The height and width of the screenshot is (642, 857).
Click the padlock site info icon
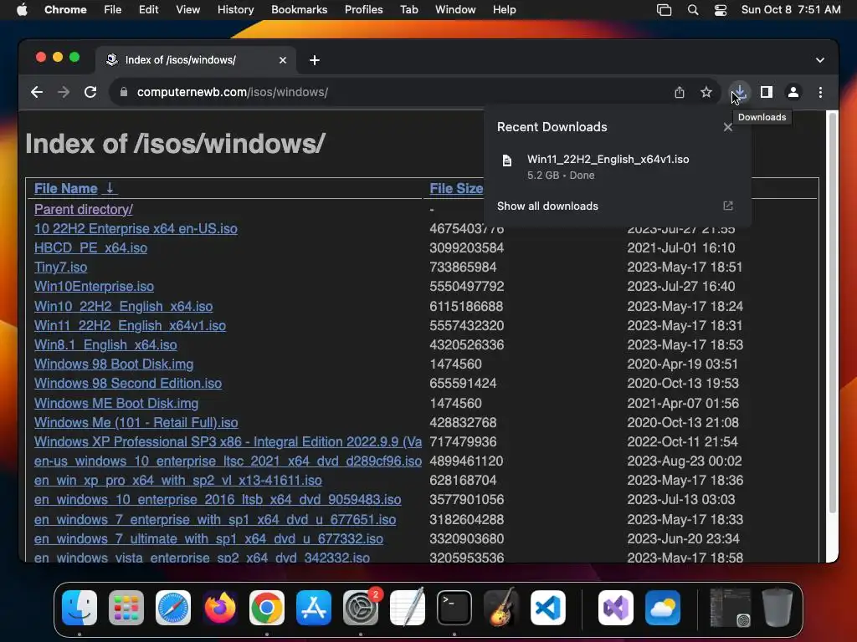tap(124, 92)
